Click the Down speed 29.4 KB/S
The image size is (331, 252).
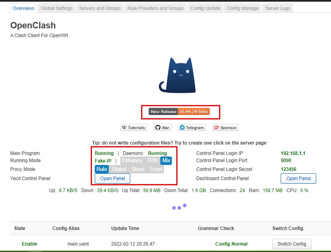(x=108, y=190)
